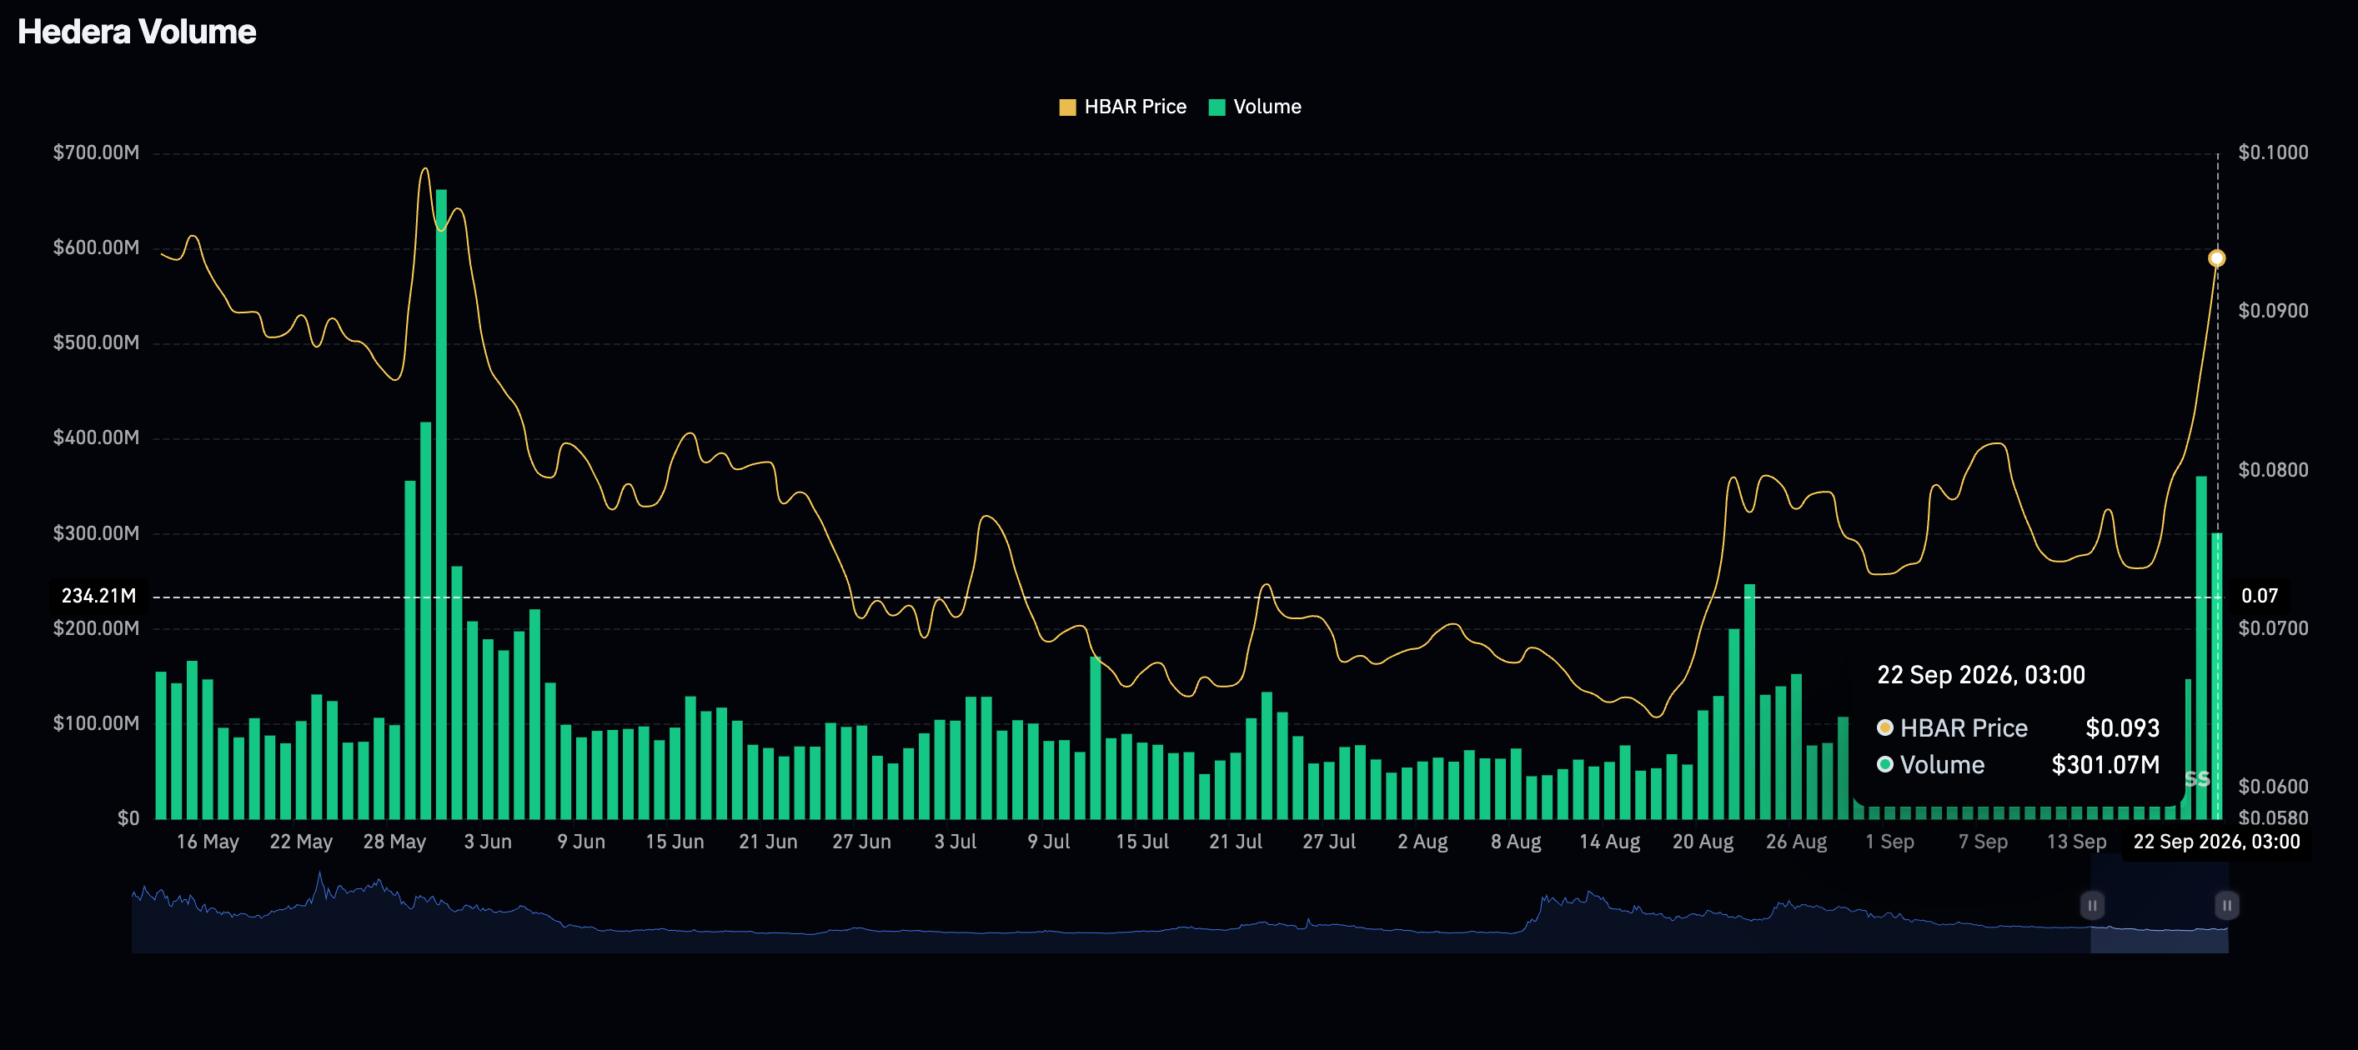Click the '234.21M' crosshair axis label
2358x1050 pixels.
pos(98,597)
